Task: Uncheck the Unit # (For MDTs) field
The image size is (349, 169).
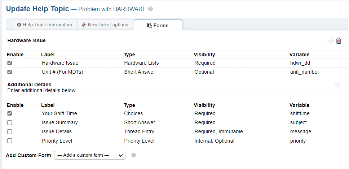Action: pyautogui.click(x=10, y=72)
